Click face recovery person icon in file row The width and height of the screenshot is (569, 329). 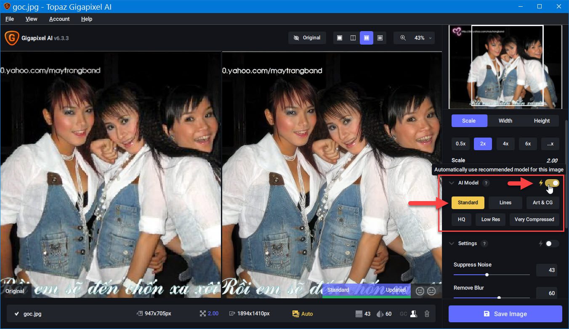414,314
